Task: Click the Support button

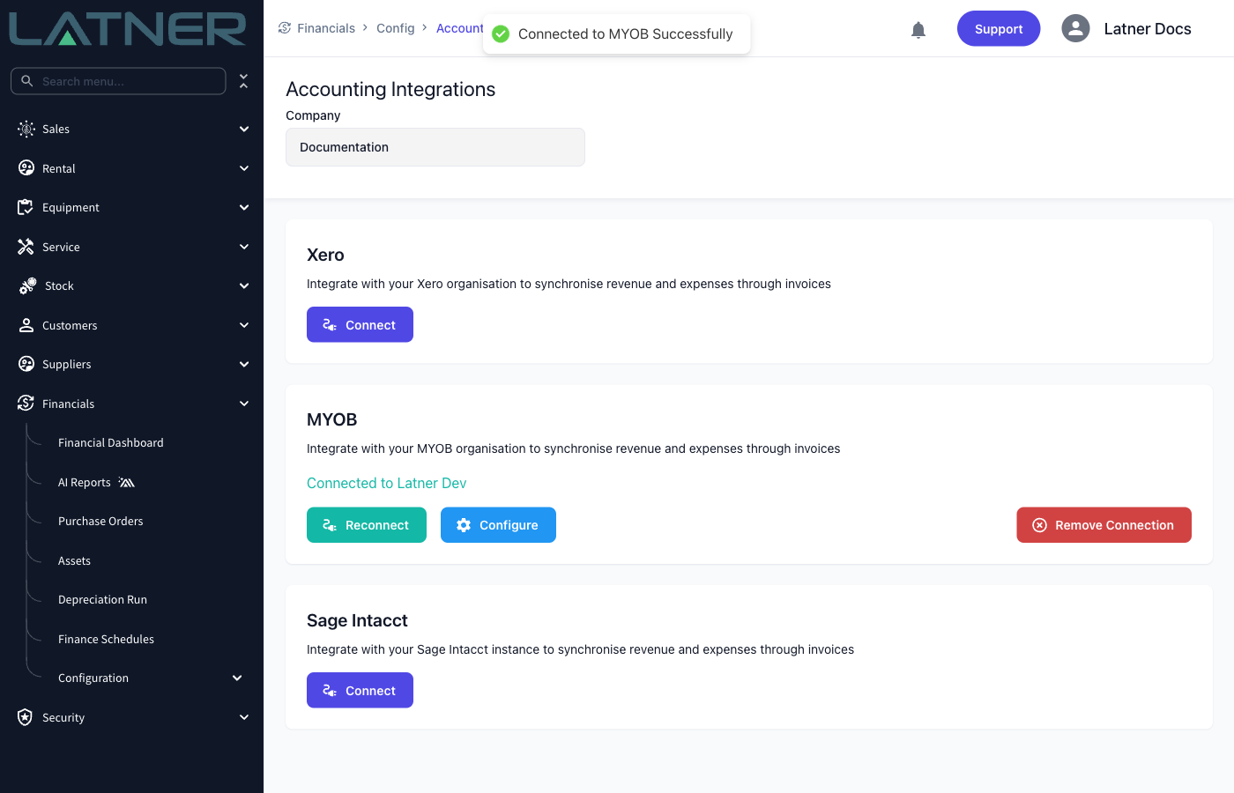Action: click(999, 28)
